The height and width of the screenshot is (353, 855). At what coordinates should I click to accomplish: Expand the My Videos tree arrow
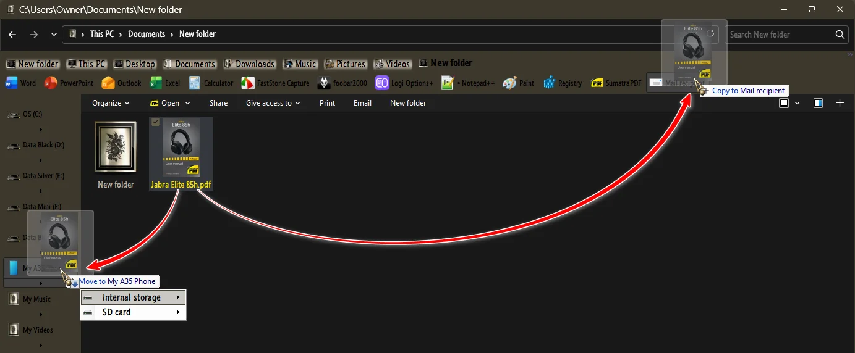click(41, 346)
